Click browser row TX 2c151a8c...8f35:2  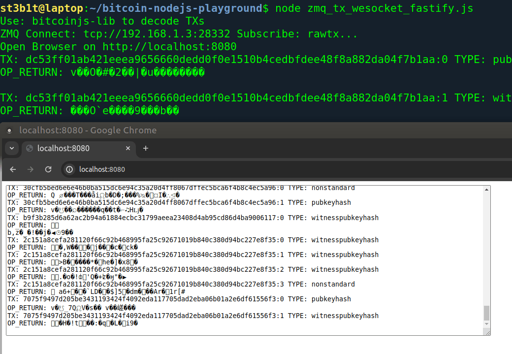coord(193,269)
